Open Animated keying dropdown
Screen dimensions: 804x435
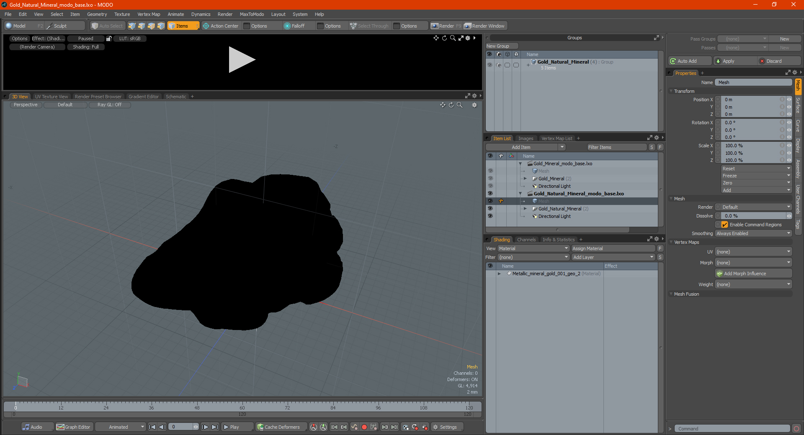(121, 427)
